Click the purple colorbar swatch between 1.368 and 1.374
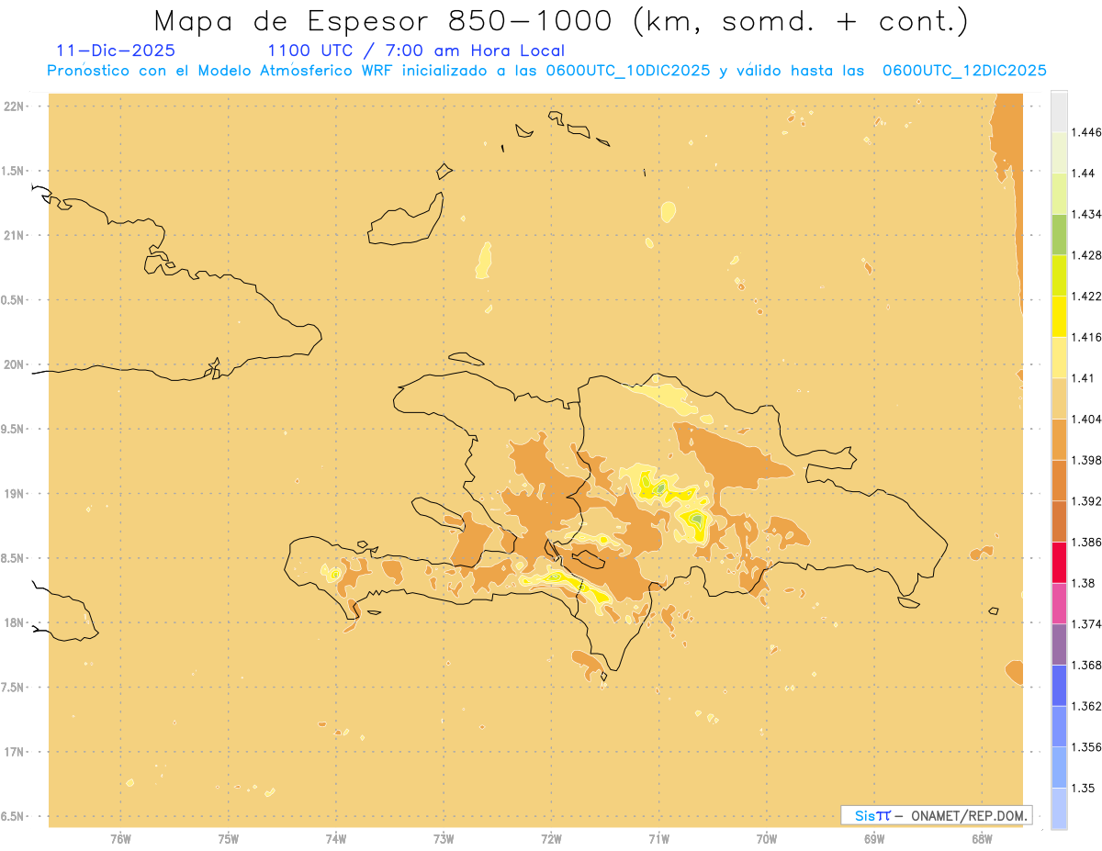This screenshot has width=1102, height=851. click(x=1059, y=644)
